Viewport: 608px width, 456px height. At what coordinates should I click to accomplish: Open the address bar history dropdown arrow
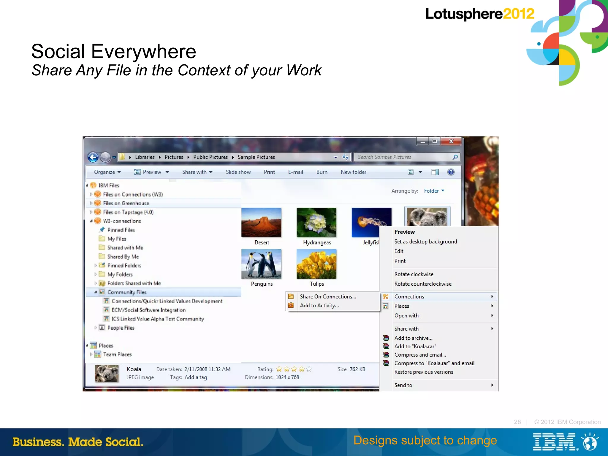[335, 157]
